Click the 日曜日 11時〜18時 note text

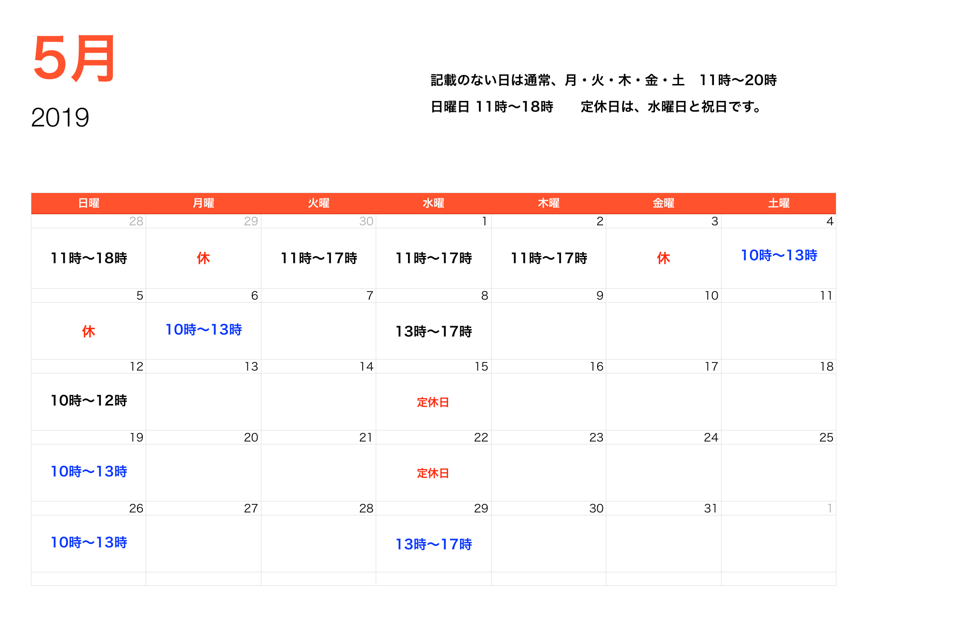click(x=492, y=107)
